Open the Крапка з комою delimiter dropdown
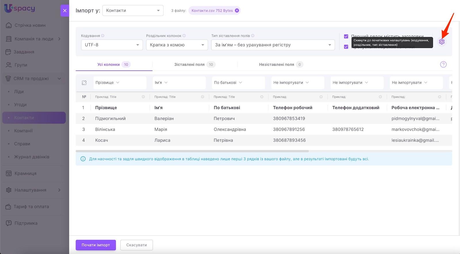The image size is (460, 254). pos(177,45)
